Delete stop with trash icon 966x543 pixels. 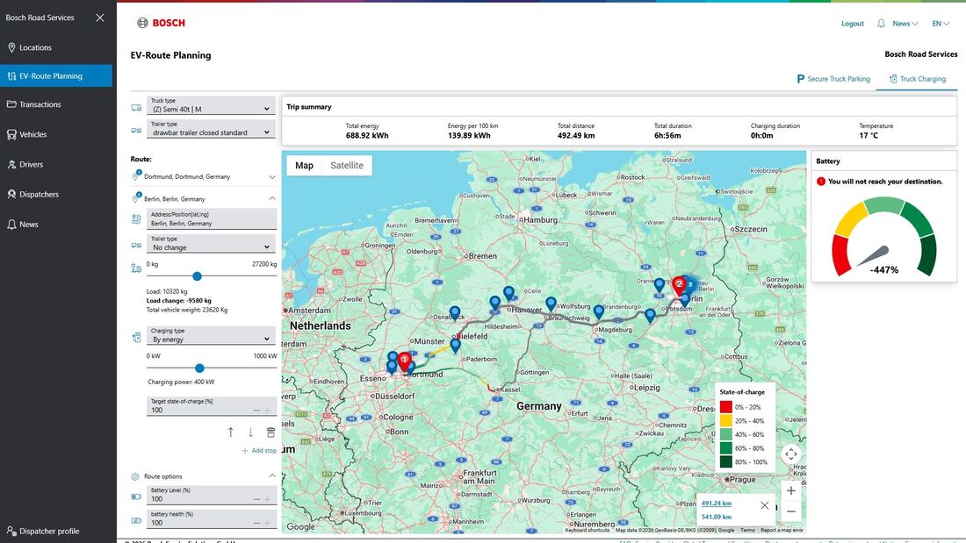270,432
